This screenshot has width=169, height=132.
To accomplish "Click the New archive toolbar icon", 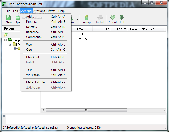I will coord(8,18).
